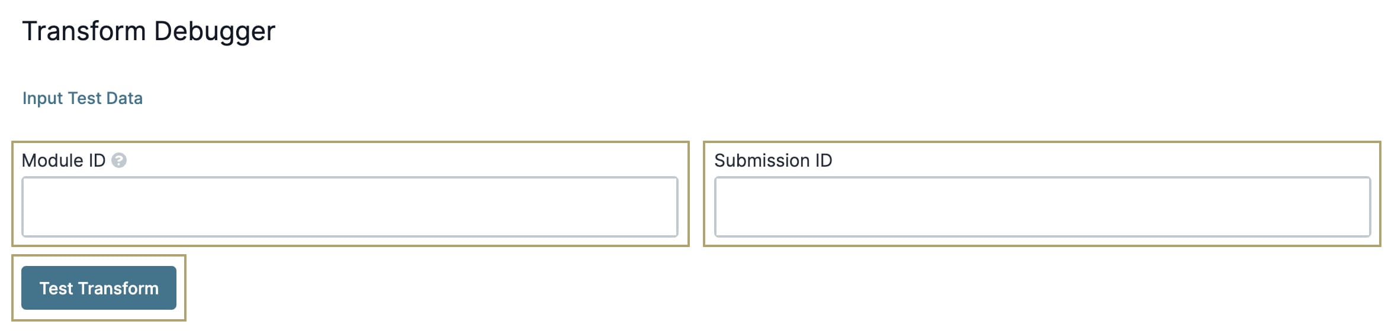Click the circled question mark after Module ID
Image resolution: width=1388 pixels, height=331 pixels.
pyautogui.click(x=119, y=160)
